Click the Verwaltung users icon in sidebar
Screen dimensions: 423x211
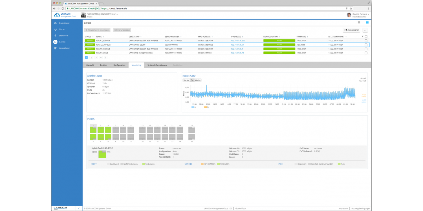(55, 48)
